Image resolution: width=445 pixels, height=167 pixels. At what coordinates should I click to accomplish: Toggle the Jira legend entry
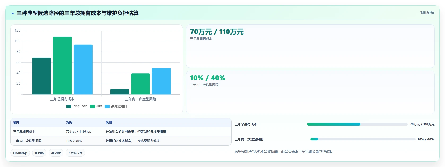coord(96,106)
